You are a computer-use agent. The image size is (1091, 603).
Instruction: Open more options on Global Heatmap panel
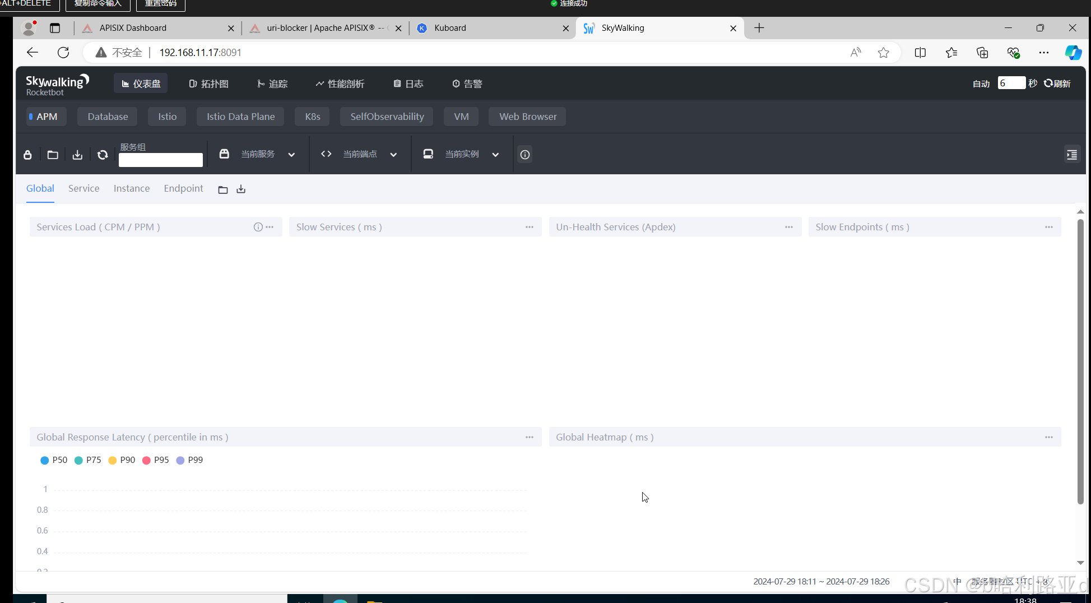click(1049, 437)
